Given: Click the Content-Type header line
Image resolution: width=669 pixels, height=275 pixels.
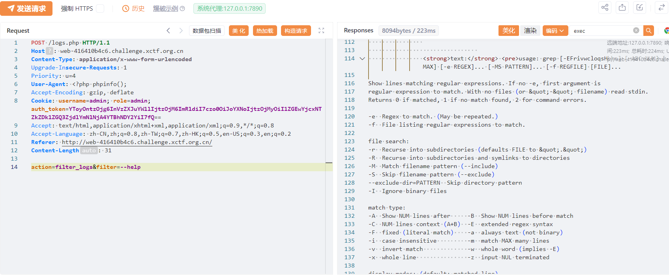Looking at the screenshot, I should pyautogui.click(x=111, y=59).
